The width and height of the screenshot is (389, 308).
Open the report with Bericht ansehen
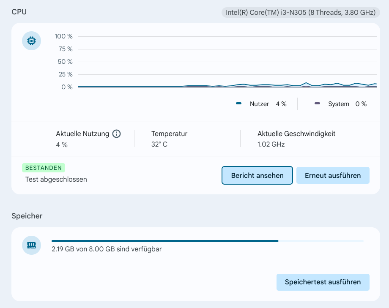[x=257, y=175]
